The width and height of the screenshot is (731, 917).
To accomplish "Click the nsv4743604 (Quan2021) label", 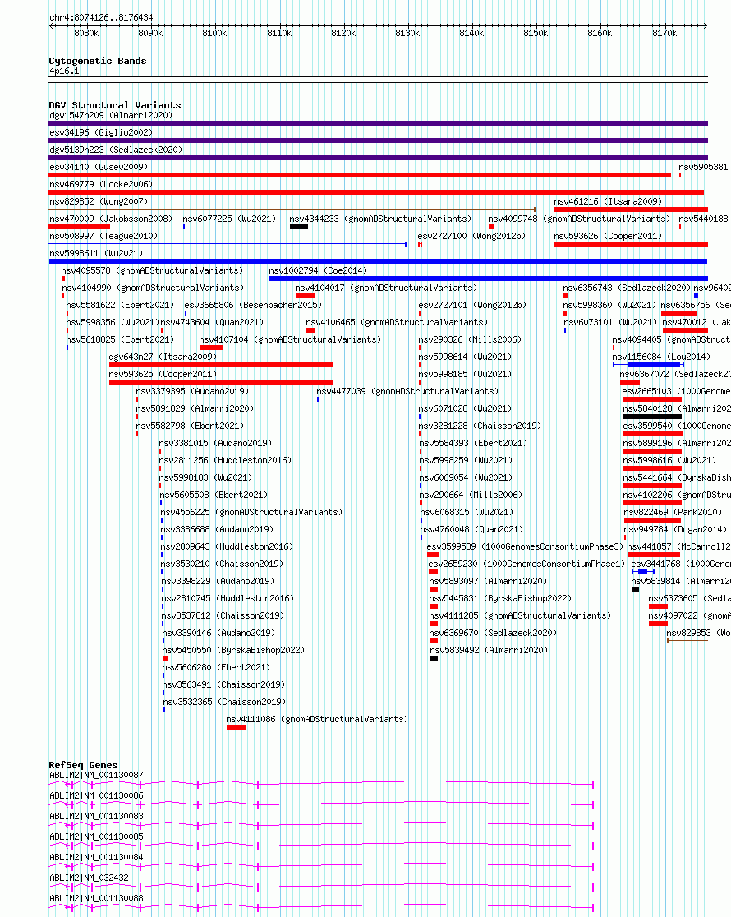I will 212,322.
